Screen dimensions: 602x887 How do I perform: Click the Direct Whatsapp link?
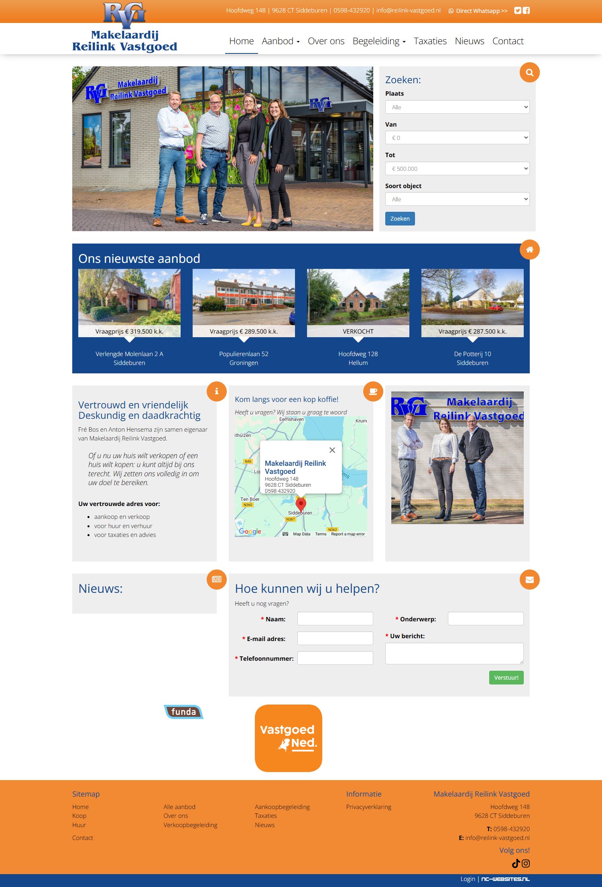tap(478, 11)
